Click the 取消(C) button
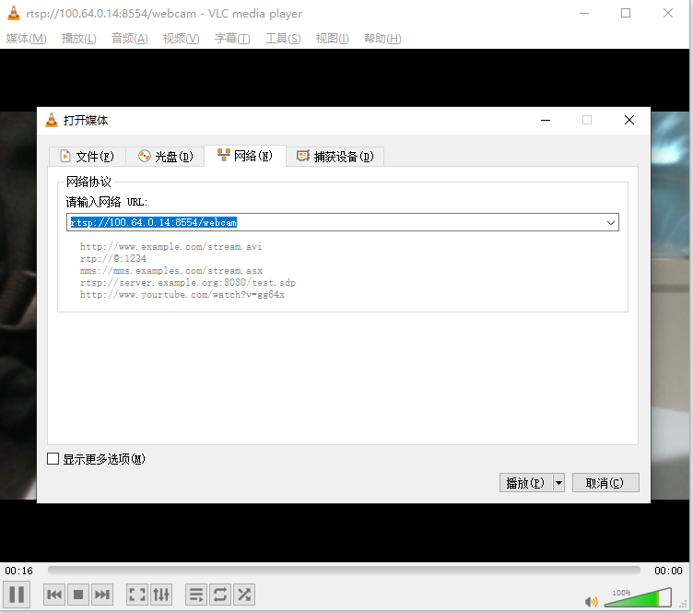This screenshot has height=613, width=693. coord(605,483)
